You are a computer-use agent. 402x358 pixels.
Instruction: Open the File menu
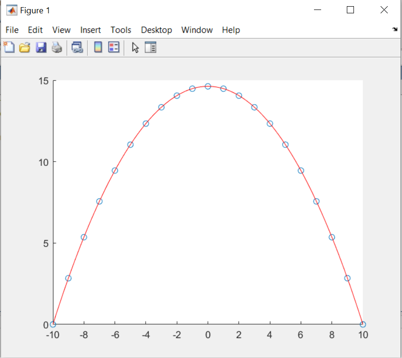[12, 30]
